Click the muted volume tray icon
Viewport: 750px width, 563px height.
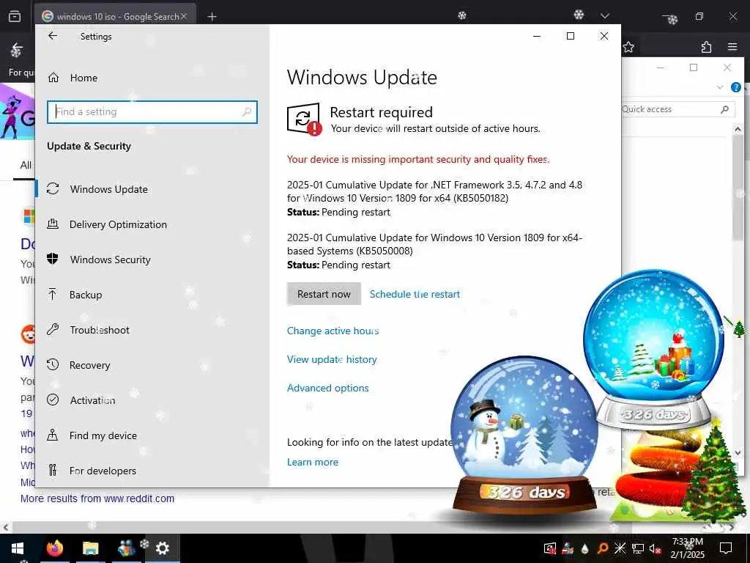tap(655, 548)
